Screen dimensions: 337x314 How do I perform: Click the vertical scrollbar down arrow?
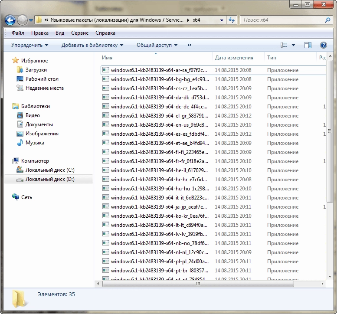[x=330, y=277]
